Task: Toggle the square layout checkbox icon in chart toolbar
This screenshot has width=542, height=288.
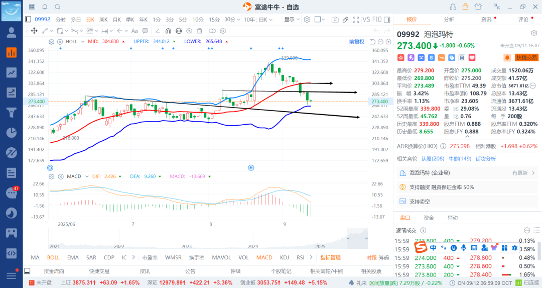Action: click(x=317, y=20)
